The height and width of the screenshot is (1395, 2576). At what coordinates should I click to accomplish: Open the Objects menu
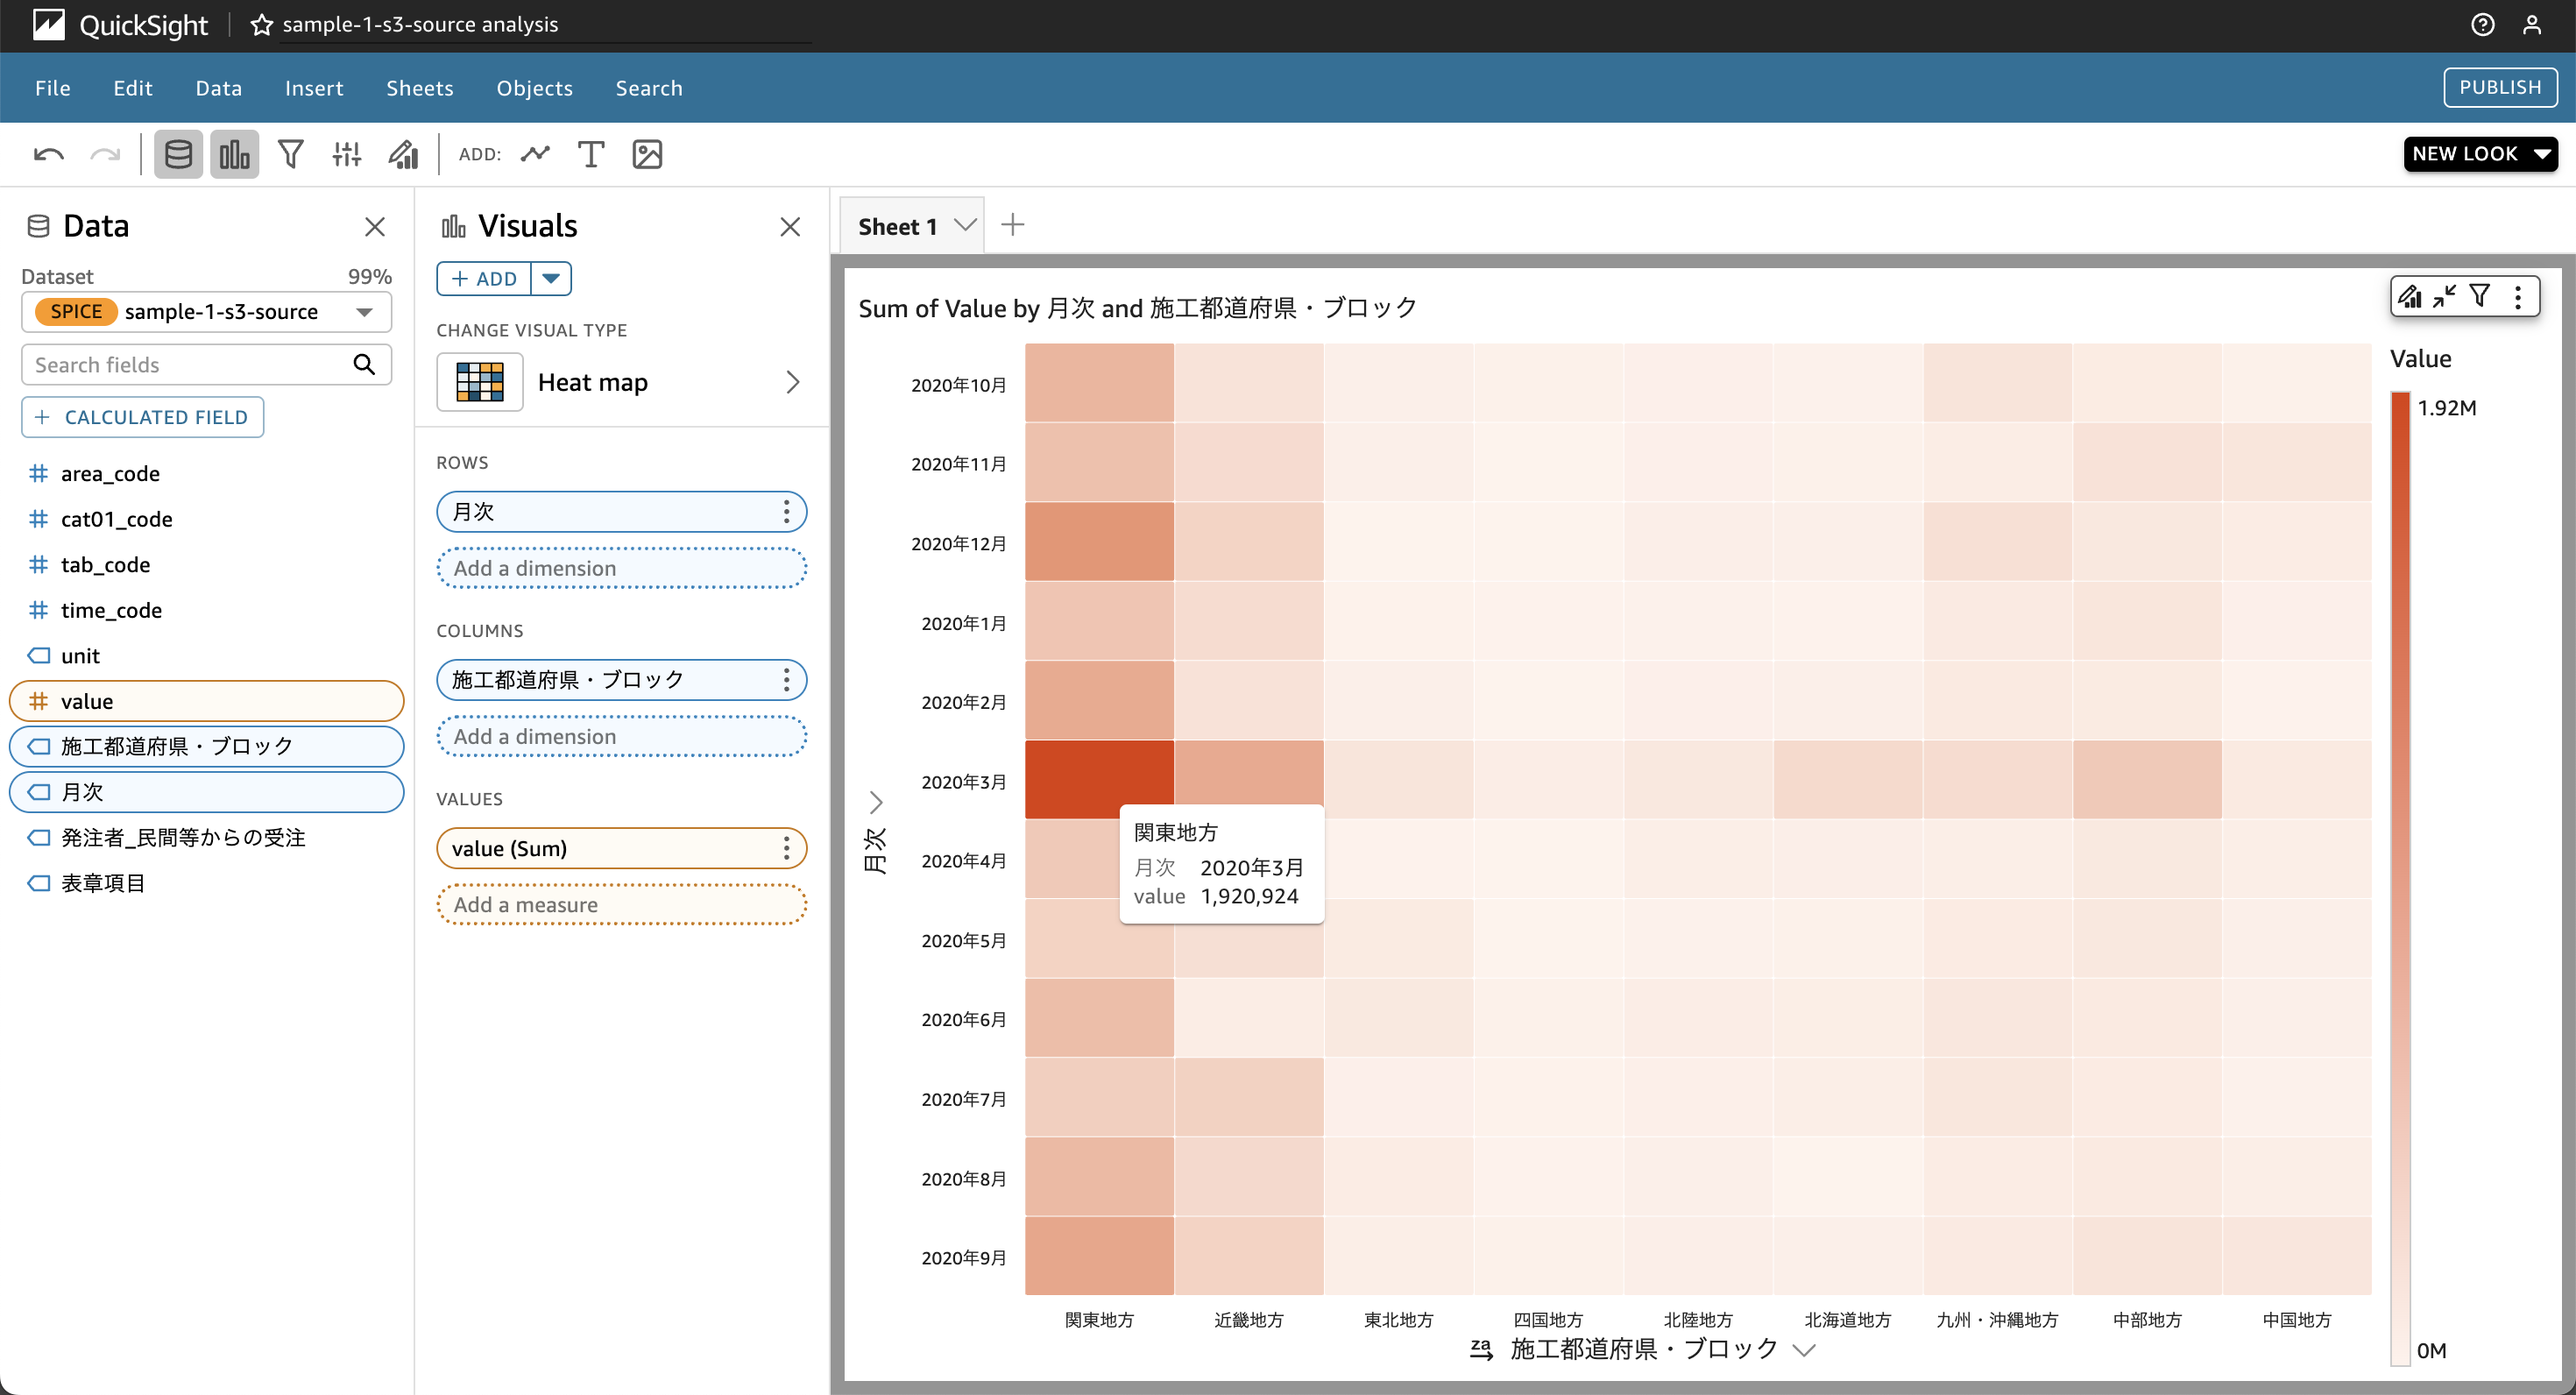click(x=534, y=88)
